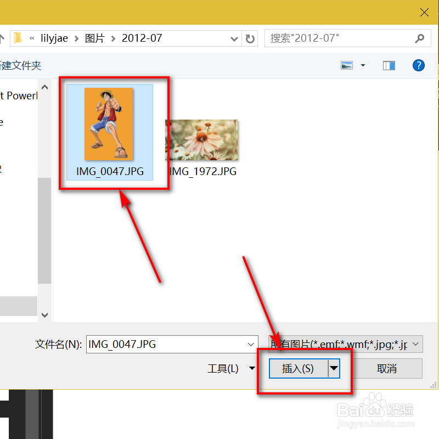The image size is (439, 439).
Task: Click the change view icon
Action: tap(347, 65)
